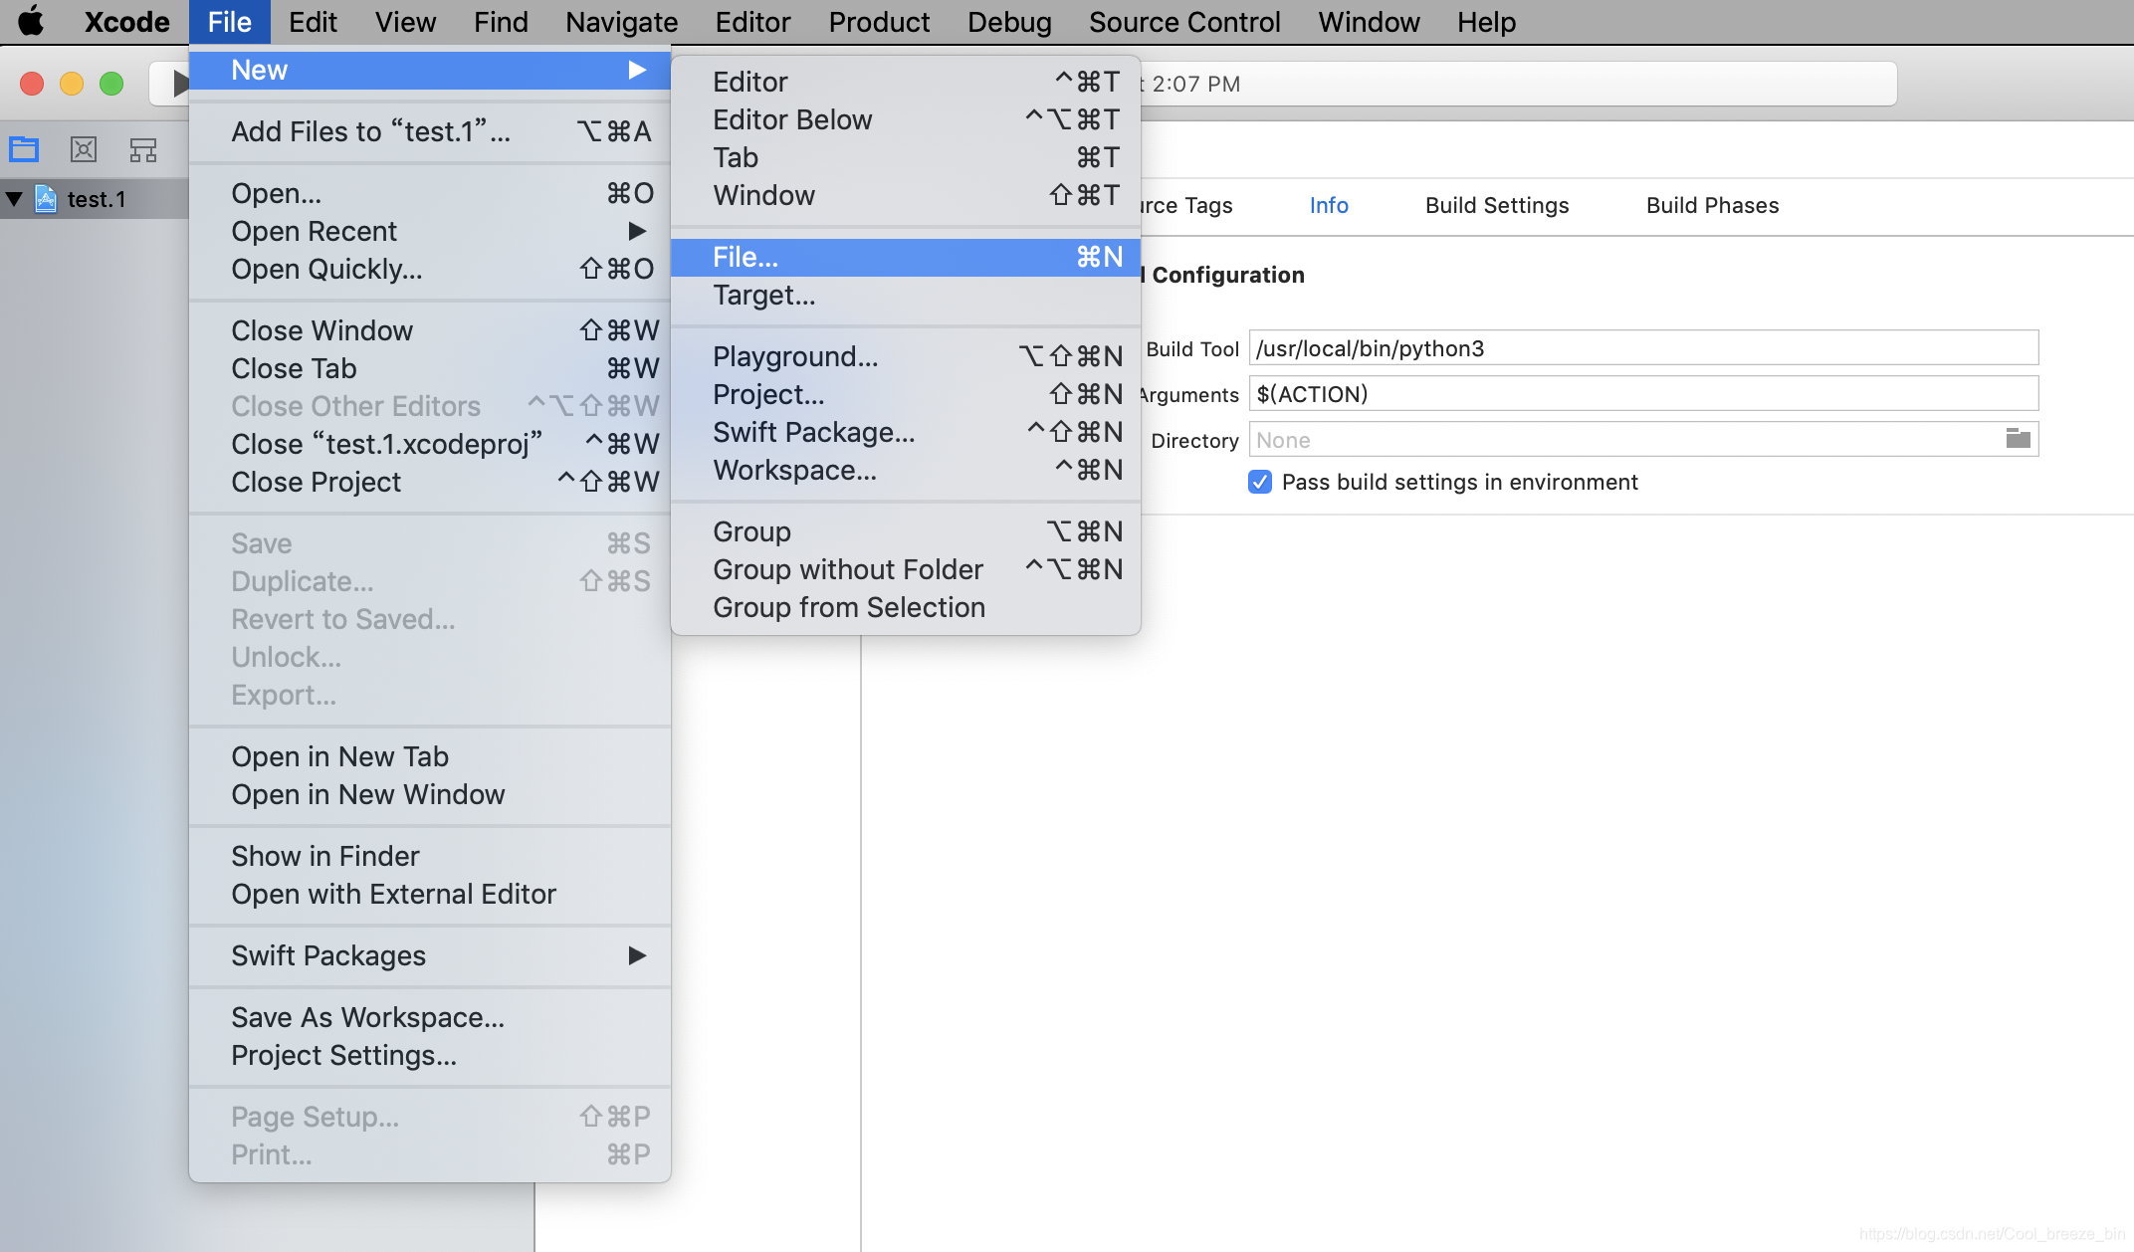Open the Product menu

click(879, 22)
